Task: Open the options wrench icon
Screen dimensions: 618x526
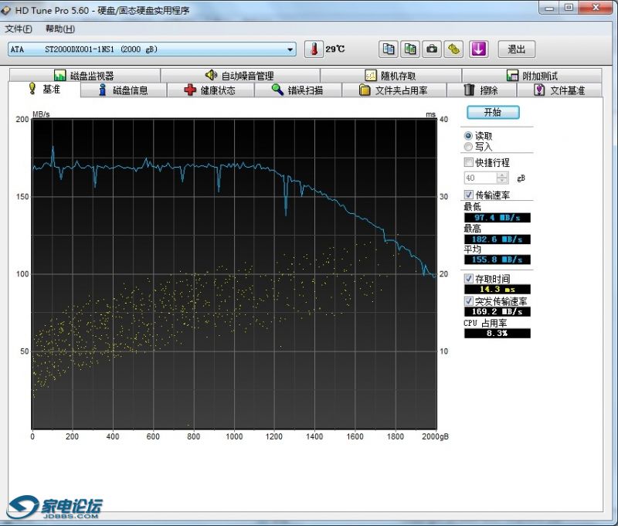Action: click(x=453, y=49)
